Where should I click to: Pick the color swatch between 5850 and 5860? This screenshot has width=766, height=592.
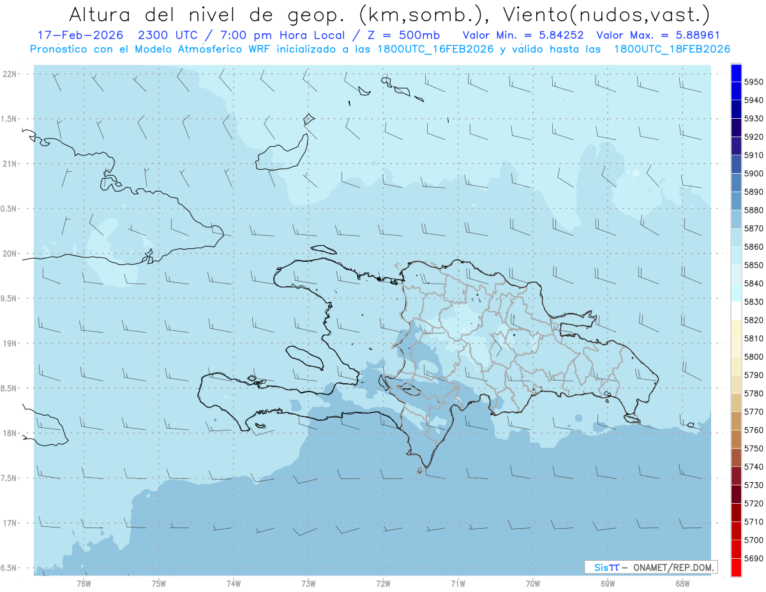[x=736, y=255]
